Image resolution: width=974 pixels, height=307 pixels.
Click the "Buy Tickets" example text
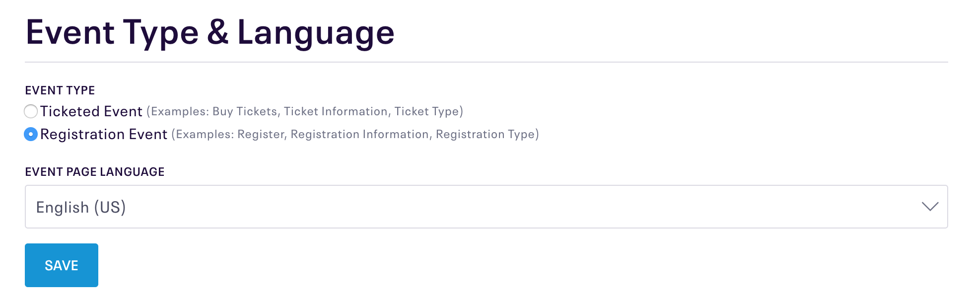(245, 111)
